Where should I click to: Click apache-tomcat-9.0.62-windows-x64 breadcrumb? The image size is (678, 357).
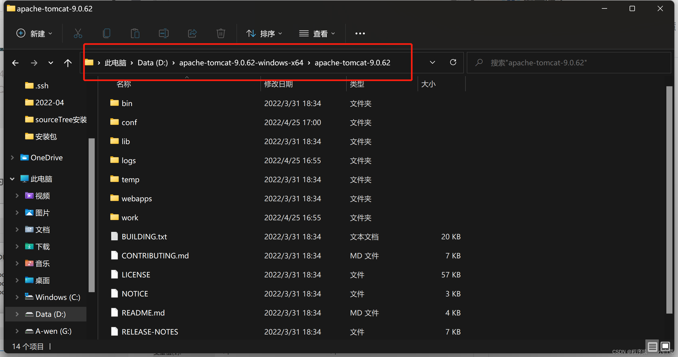pyautogui.click(x=241, y=63)
